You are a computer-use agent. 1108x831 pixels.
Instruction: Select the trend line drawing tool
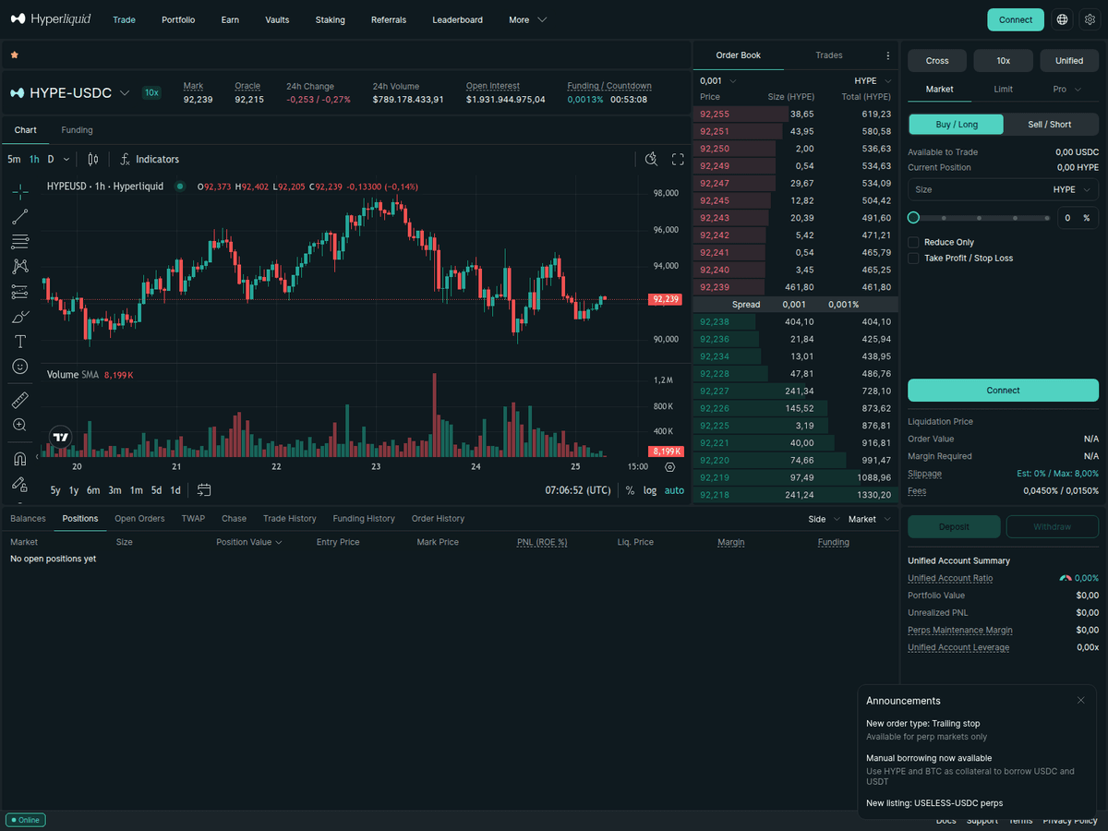coord(19,217)
